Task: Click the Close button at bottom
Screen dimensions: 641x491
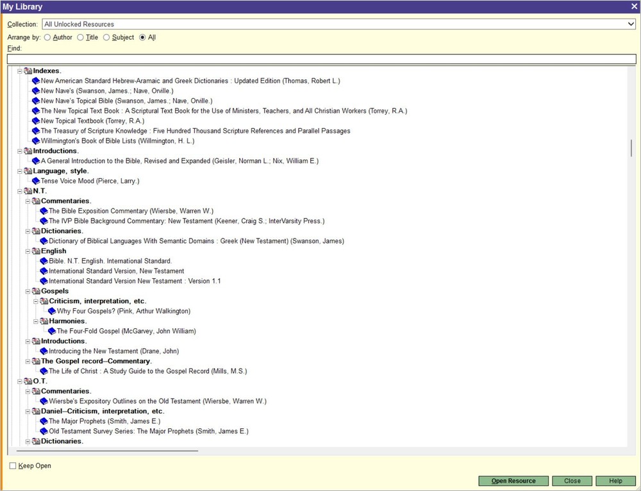Action: pyautogui.click(x=572, y=481)
